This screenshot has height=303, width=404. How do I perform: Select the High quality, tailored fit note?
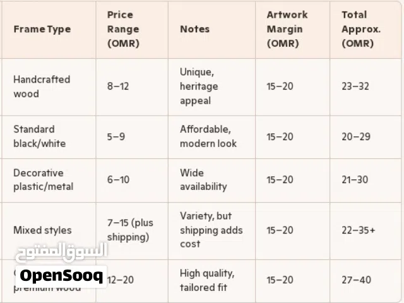click(x=206, y=280)
